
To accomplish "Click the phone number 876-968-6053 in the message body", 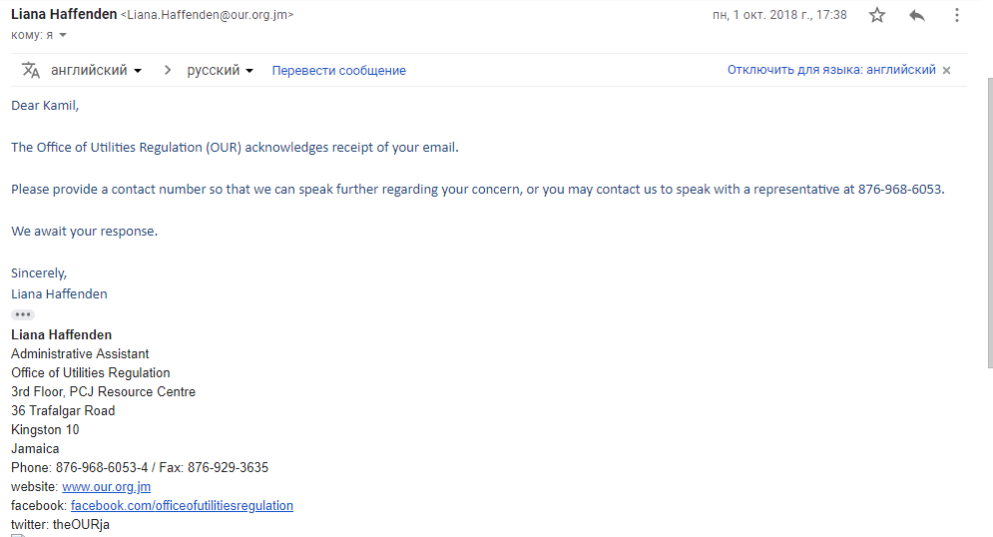I will tap(900, 189).
